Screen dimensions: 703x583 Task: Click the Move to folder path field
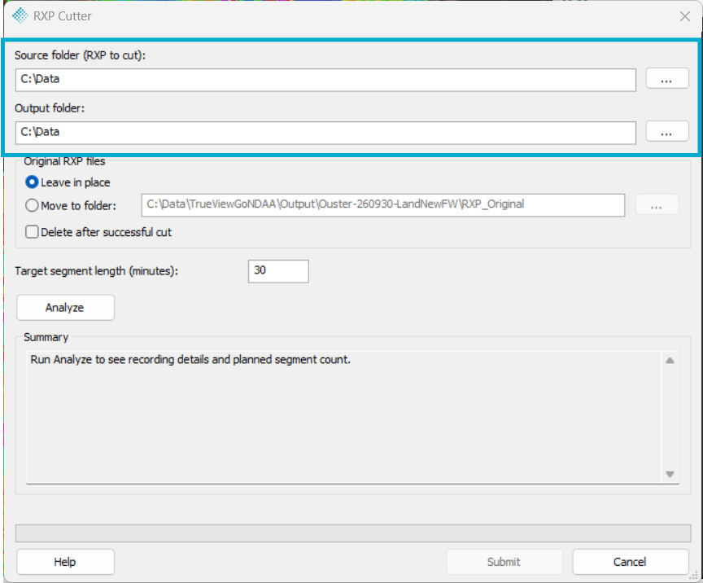(383, 205)
